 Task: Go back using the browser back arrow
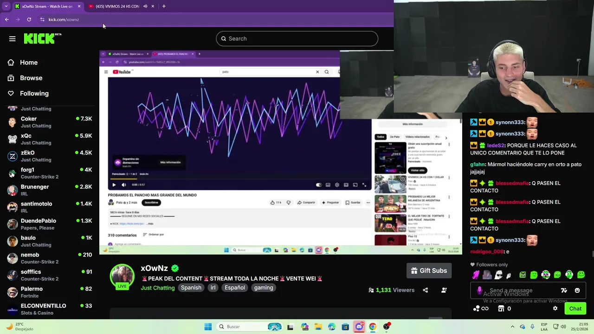[x=6, y=19]
